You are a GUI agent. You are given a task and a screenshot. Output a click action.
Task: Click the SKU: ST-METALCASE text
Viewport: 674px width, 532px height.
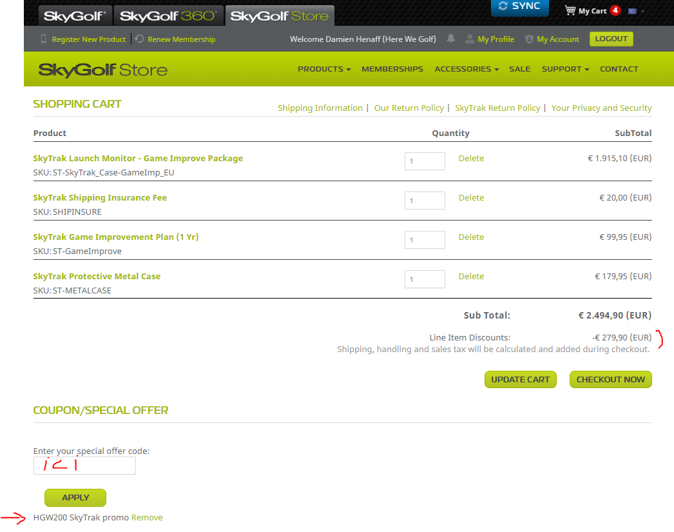pyautogui.click(x=72, y=291)
